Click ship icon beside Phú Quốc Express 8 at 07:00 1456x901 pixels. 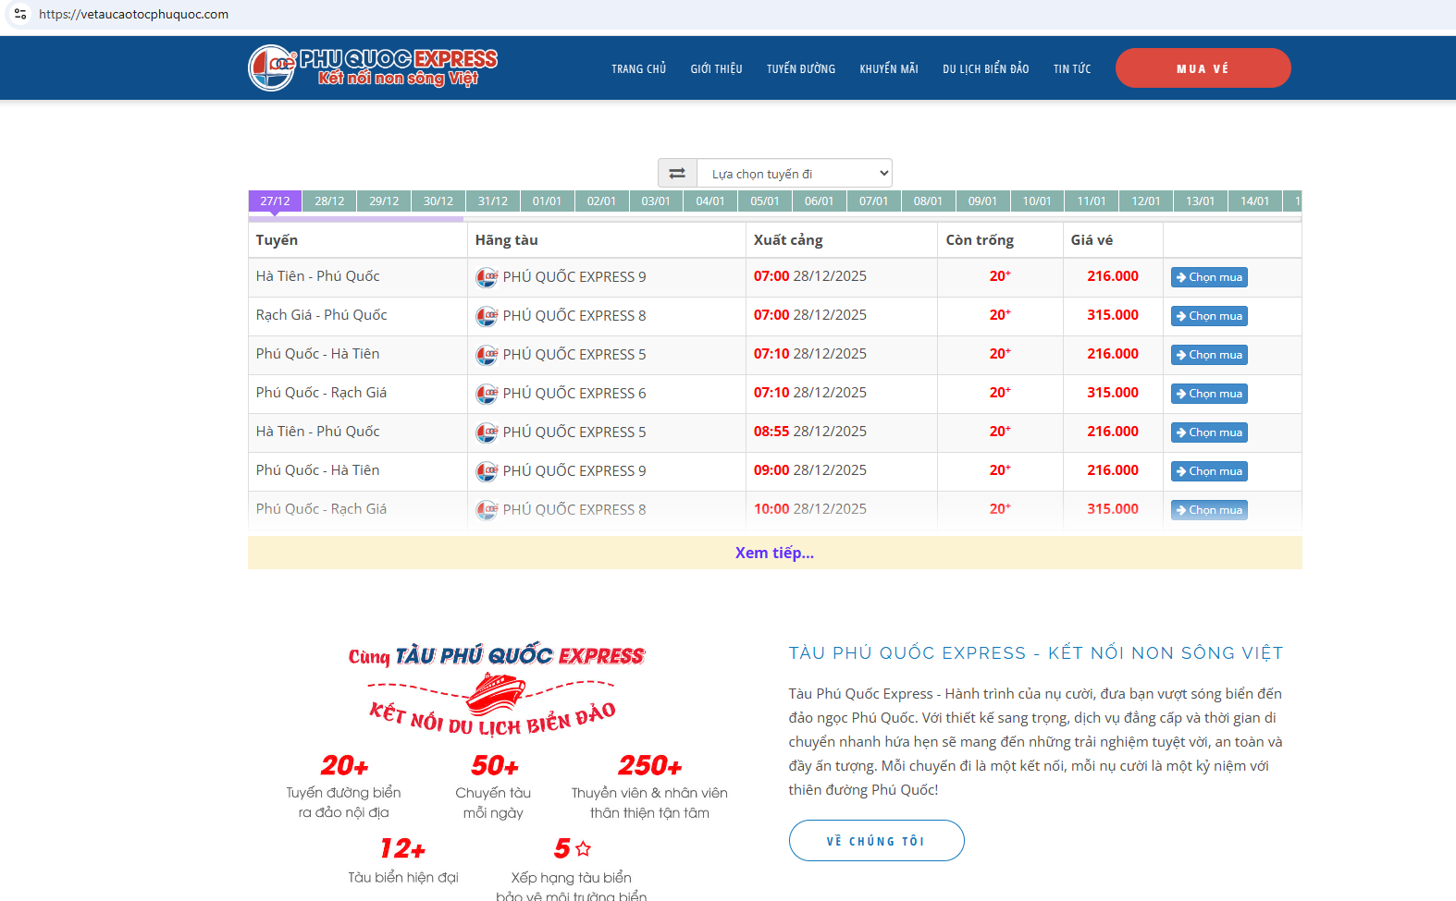coord(487,316)
